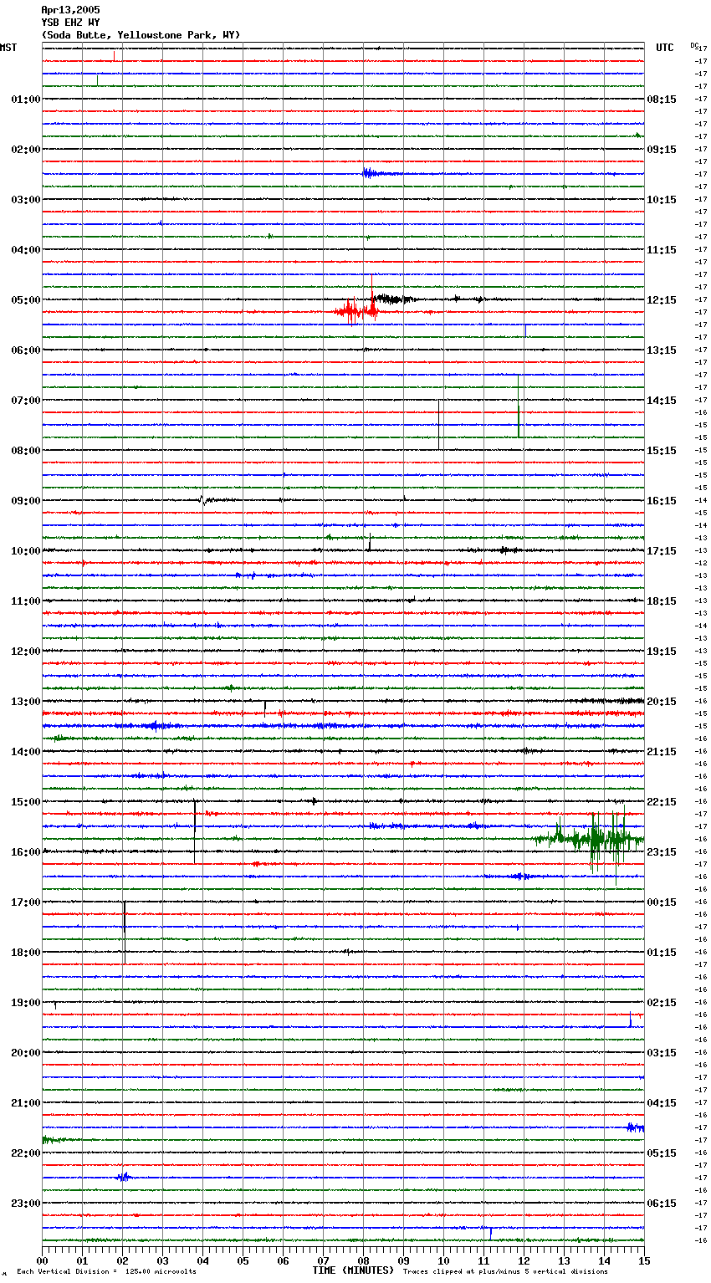Click the MST time label '16:00'
711x1283 pixels.
pyautogui.click(x=26, y=852)
